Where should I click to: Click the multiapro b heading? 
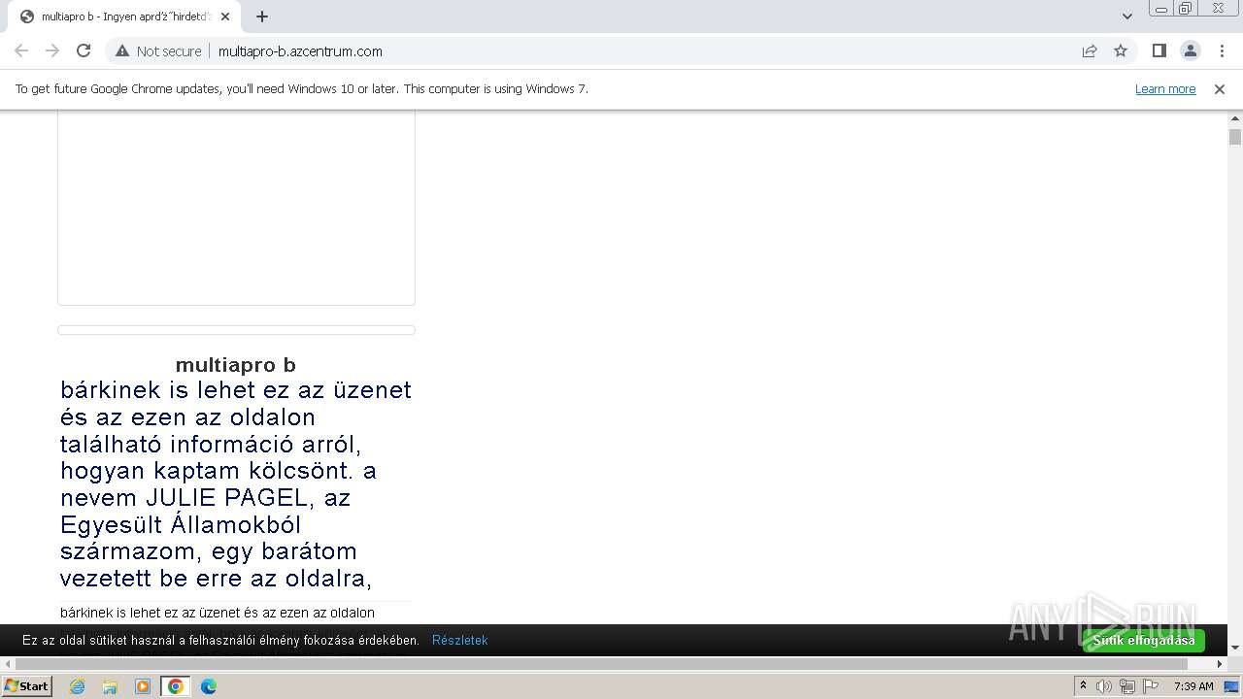(236, 365)
